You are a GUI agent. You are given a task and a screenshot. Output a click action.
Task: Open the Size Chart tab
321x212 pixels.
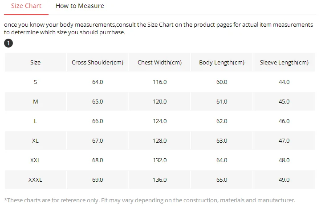[x=26, y=6]
